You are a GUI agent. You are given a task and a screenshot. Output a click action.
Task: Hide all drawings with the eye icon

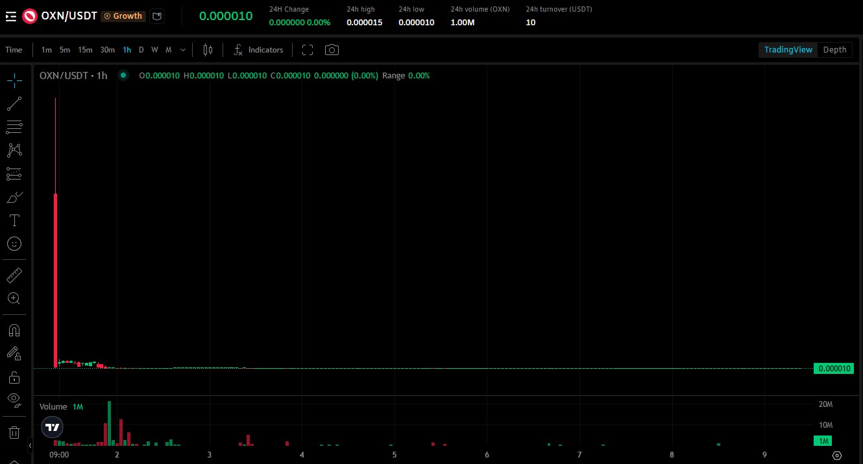(x=14, y=400)
